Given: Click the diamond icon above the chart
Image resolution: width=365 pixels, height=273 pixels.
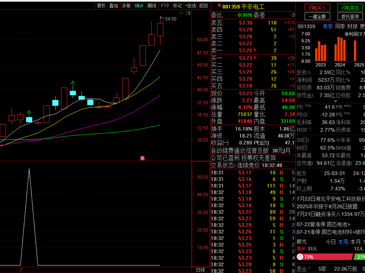Looking at the screenshot, I should click(x=181, y=13).
